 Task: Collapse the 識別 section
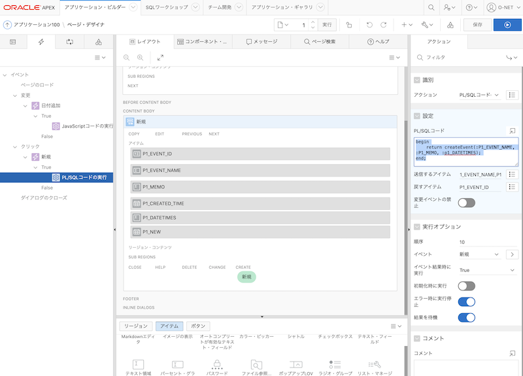pyautogui.click(x=416, y=80)
